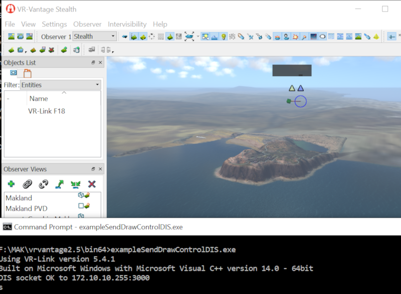Float the Objects List panel
Viewport: 401px width, 294px height.
[x=93, y=63]
